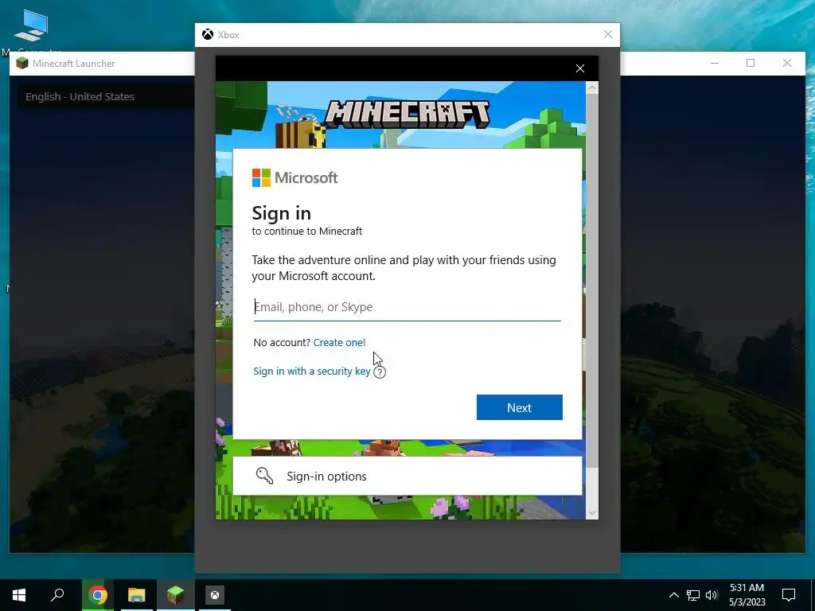Click the volume icon in system tray
This screenshot has height=611, width=815.
[712, 595]
